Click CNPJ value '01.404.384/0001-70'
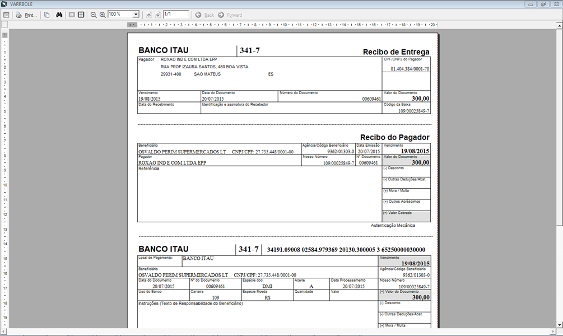The image size is (563, 336). point(410,68)
